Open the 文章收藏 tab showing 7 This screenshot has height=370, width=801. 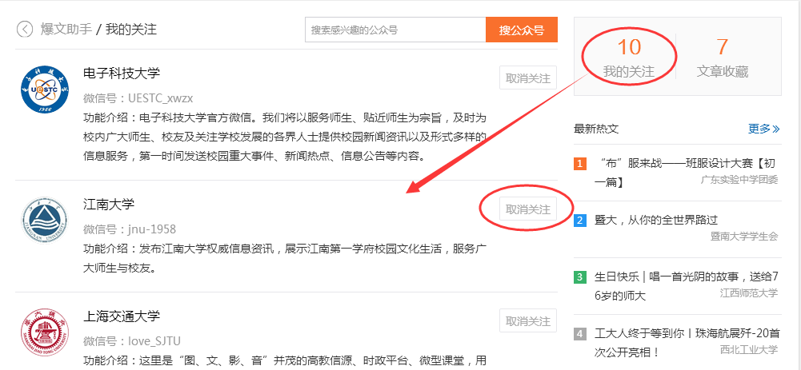[x=723, y=58]
